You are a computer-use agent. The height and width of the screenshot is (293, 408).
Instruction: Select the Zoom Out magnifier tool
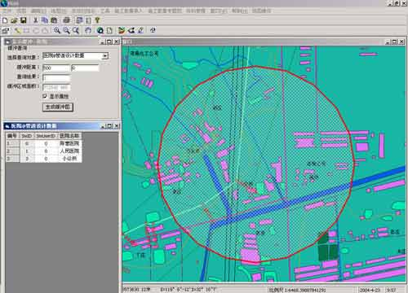[66, 30]
